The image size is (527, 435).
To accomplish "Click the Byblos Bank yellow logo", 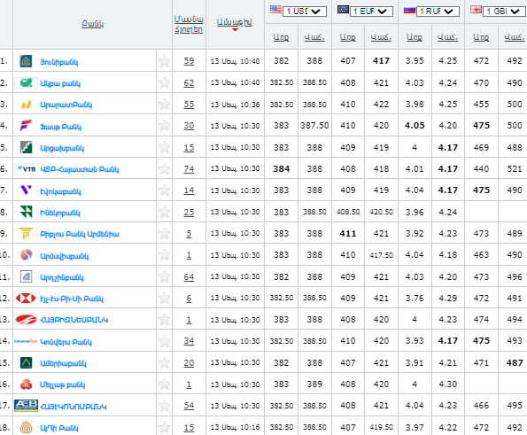I will pyautogui.click(x=26, y=233).
